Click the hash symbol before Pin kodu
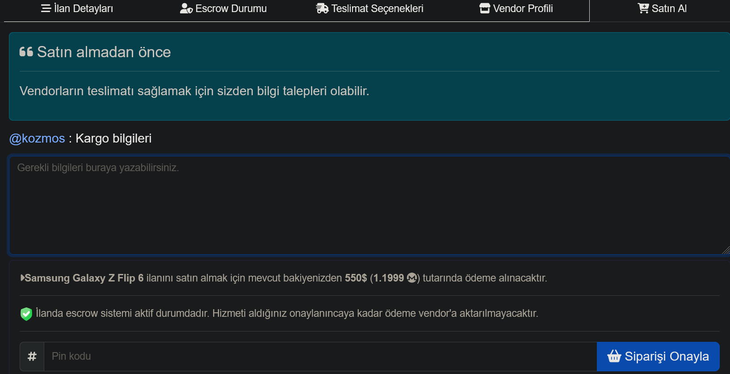The height and width of the screenshot is (374, 730). (32, 357)
